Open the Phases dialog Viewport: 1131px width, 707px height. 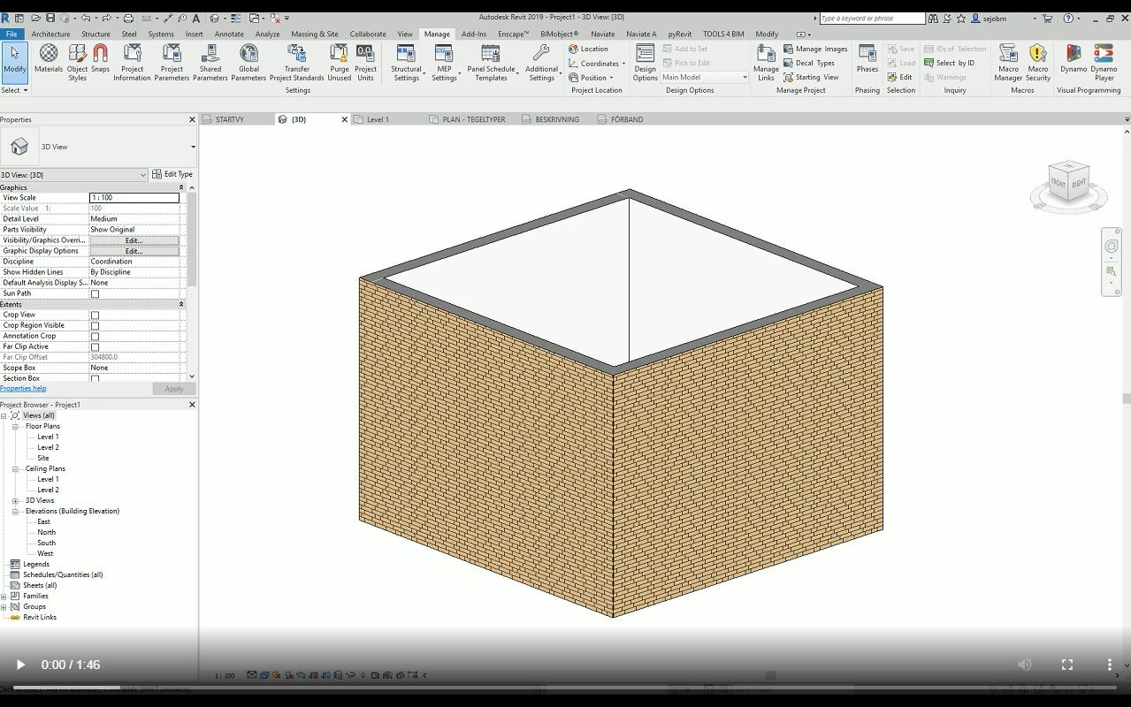867,58
